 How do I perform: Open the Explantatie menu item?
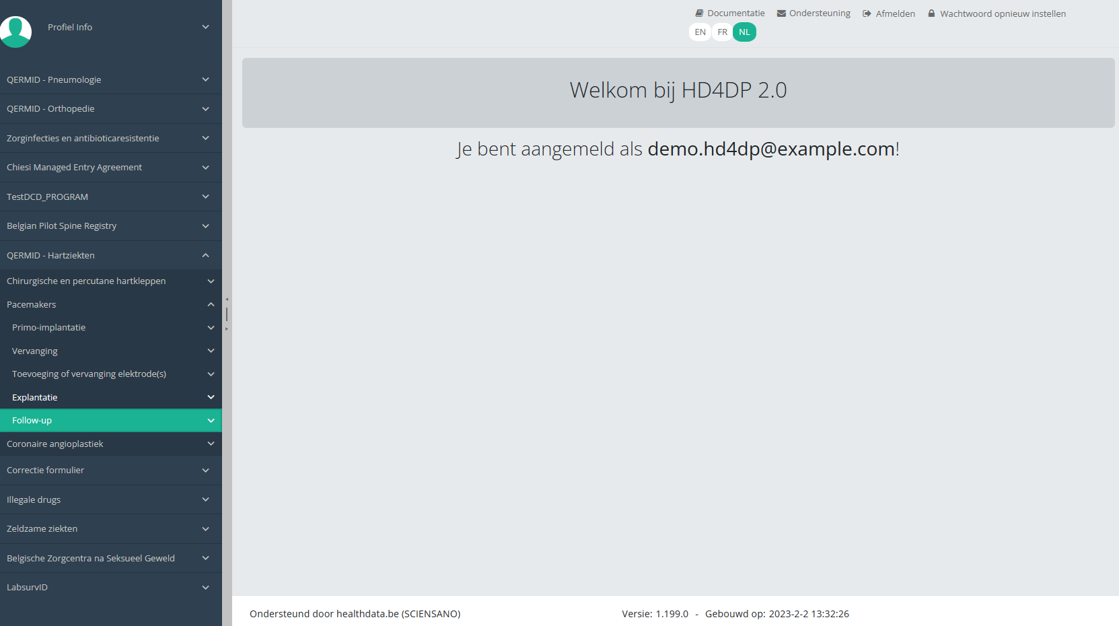pyautogui.click(x=35, y=397)
